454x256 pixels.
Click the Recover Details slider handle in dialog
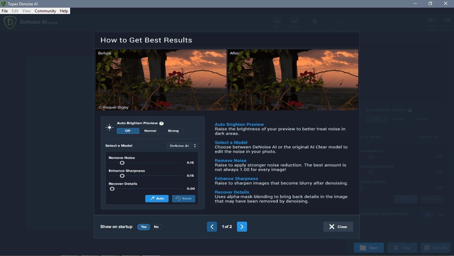[112, 189]
